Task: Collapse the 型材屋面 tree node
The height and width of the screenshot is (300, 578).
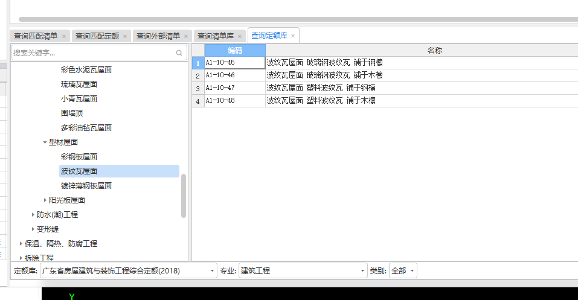Action: coord(45,142)
